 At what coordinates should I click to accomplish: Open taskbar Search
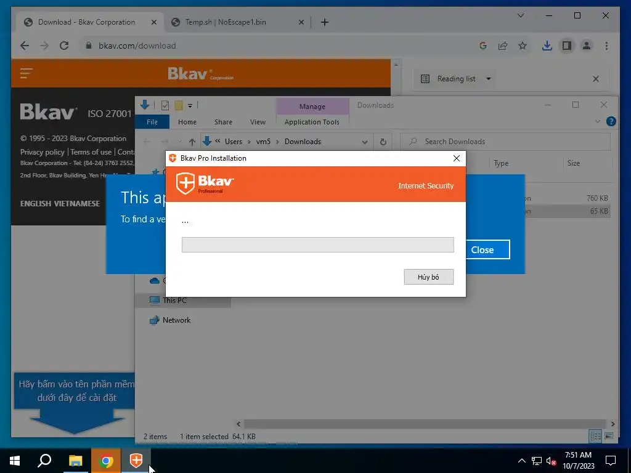point(44,461)
